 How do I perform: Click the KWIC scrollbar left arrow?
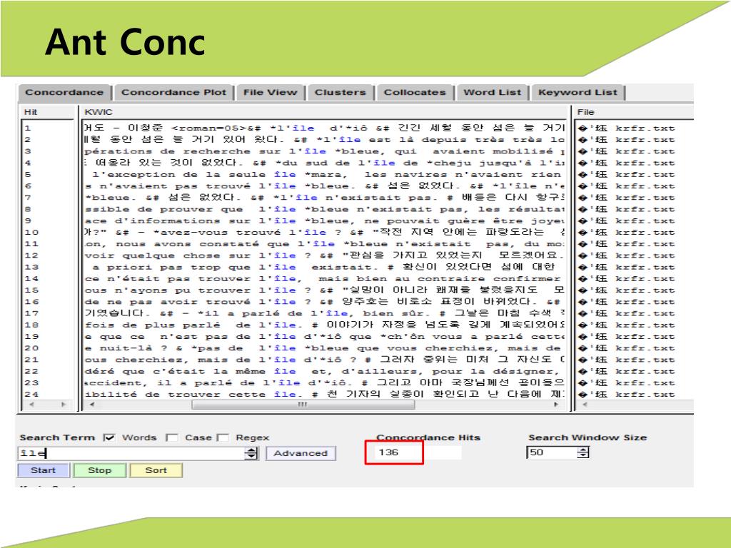(x=92, y=405)
